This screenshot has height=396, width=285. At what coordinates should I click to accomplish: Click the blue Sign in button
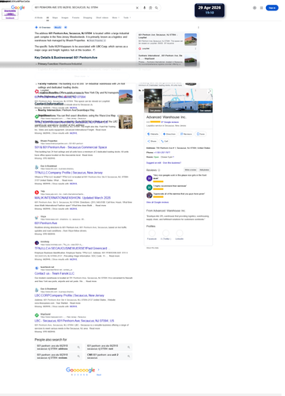click(272, 8)
